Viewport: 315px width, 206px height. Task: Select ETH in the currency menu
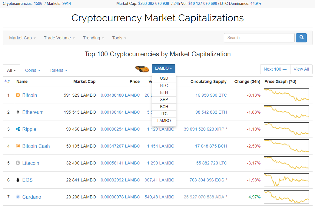164,92
